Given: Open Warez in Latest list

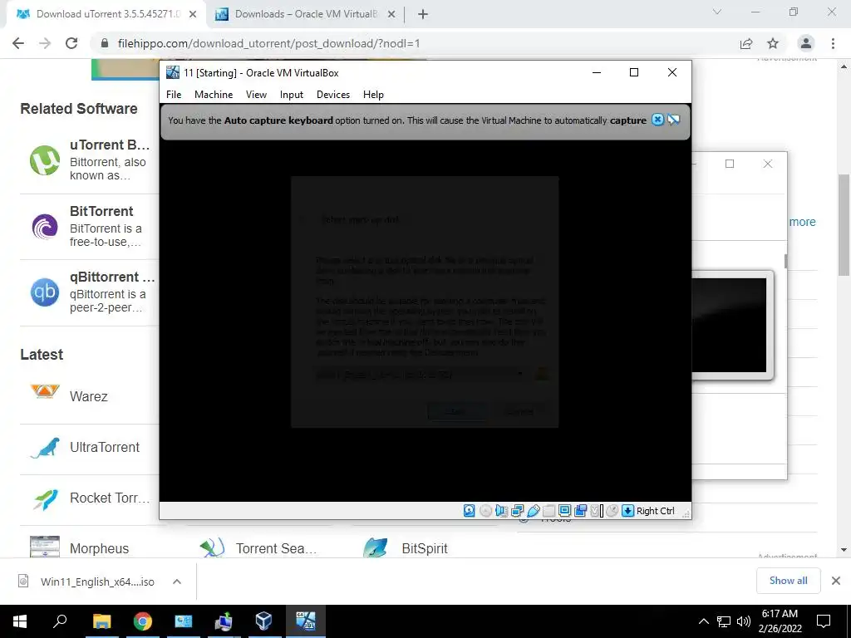Looking at the screenshot, I should click(x=88, y=396).
